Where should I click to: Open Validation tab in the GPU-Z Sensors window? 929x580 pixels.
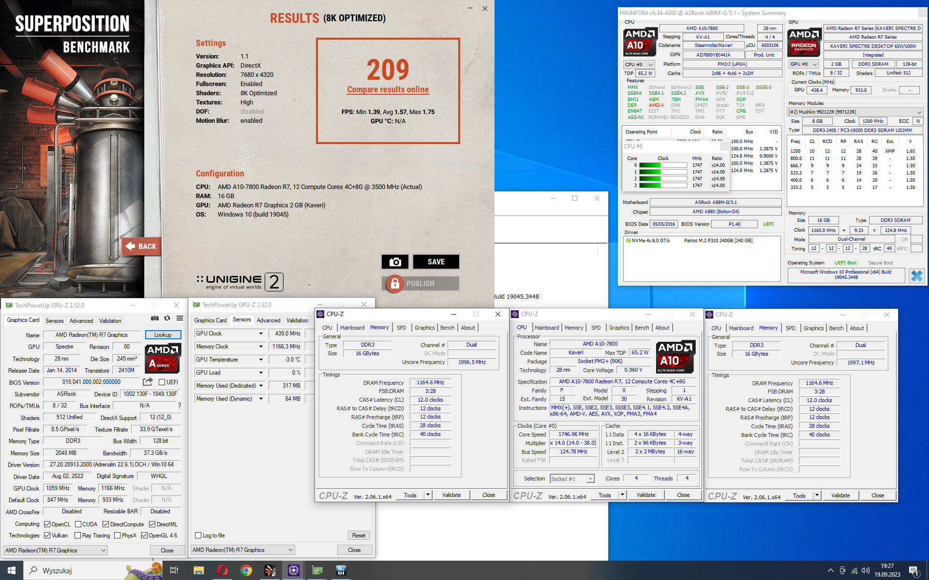click(297, 320)
